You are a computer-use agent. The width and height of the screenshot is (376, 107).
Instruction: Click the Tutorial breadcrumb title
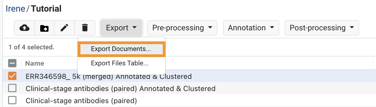(46, 9)
